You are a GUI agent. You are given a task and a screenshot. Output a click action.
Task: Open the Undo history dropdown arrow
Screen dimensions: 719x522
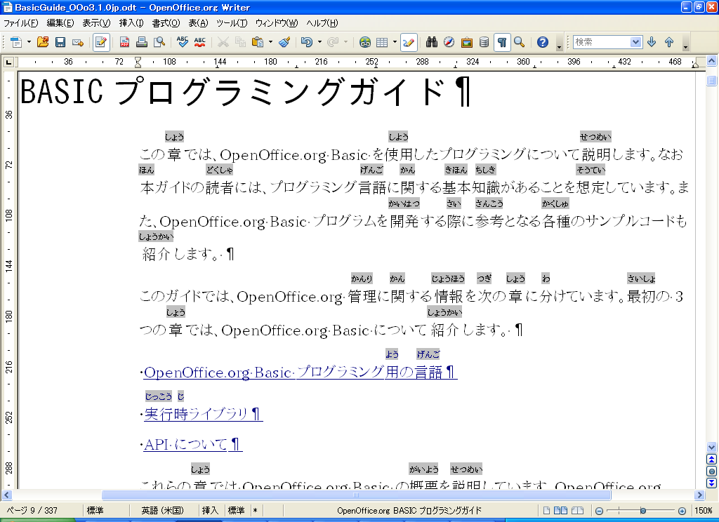pos(319,42)
